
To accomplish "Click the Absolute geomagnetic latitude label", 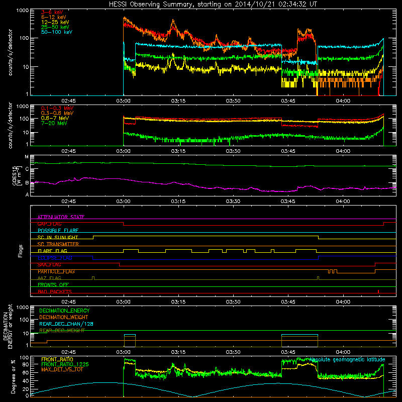I will (x=347, y=359).
